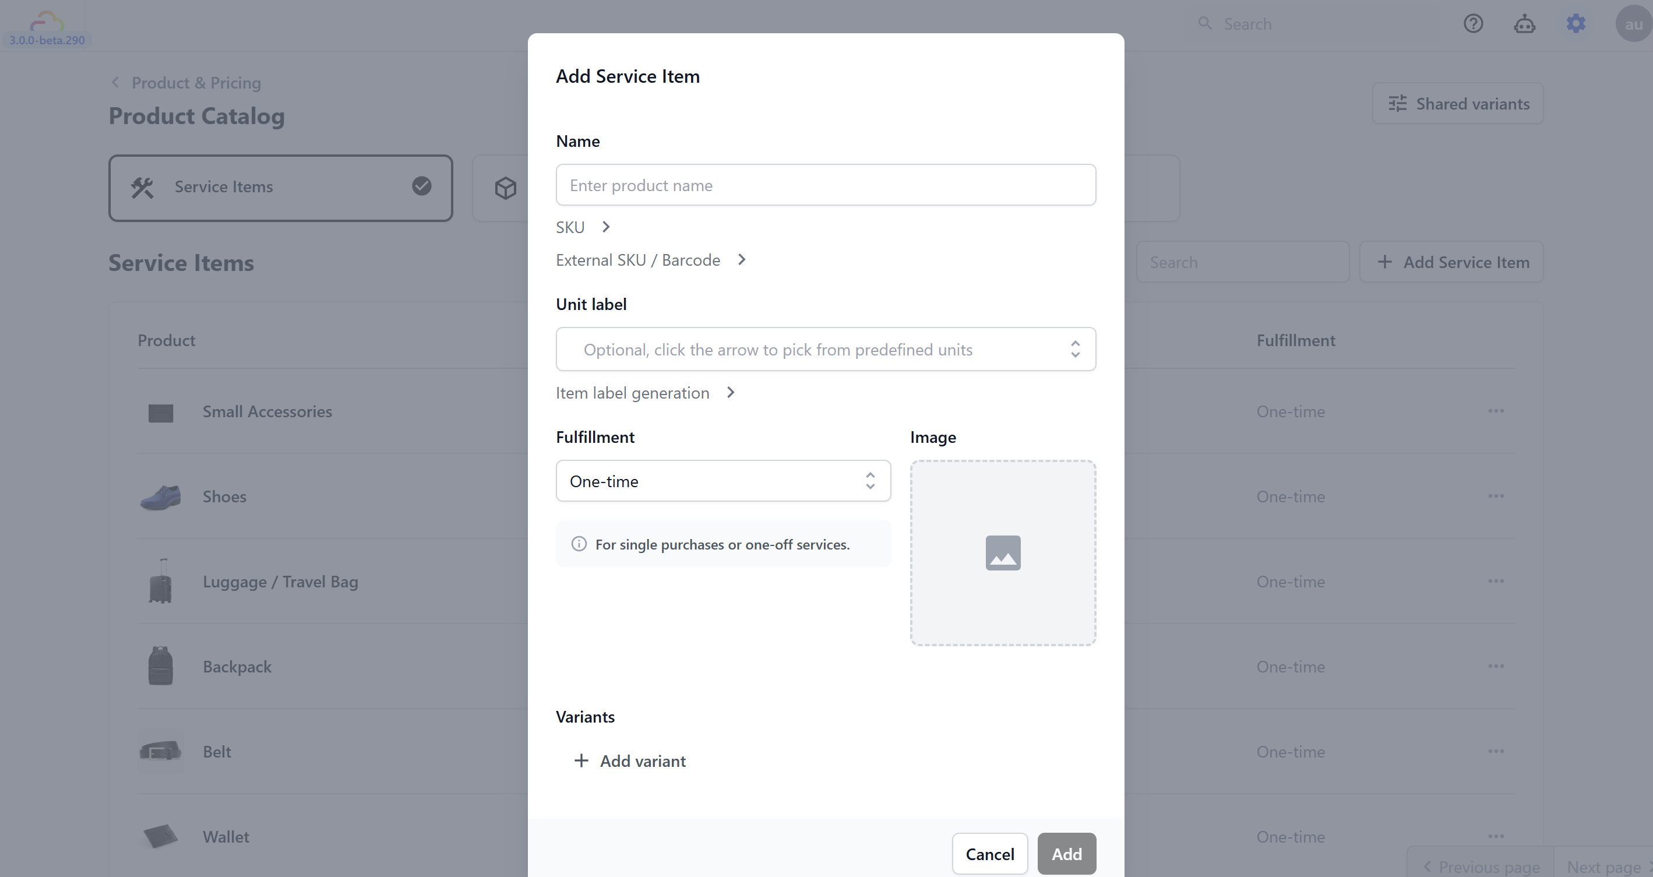Click the Add button in dialog

[x=1066, y=854]
